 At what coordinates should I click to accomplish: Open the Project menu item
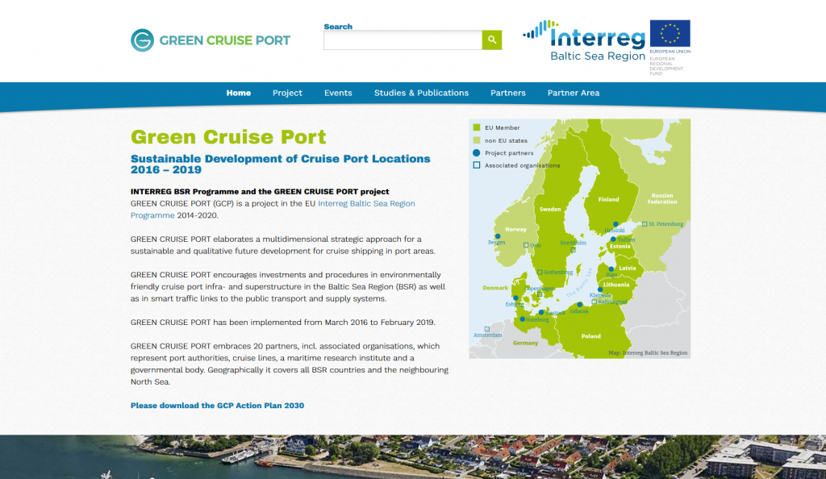tap(287, 93)
